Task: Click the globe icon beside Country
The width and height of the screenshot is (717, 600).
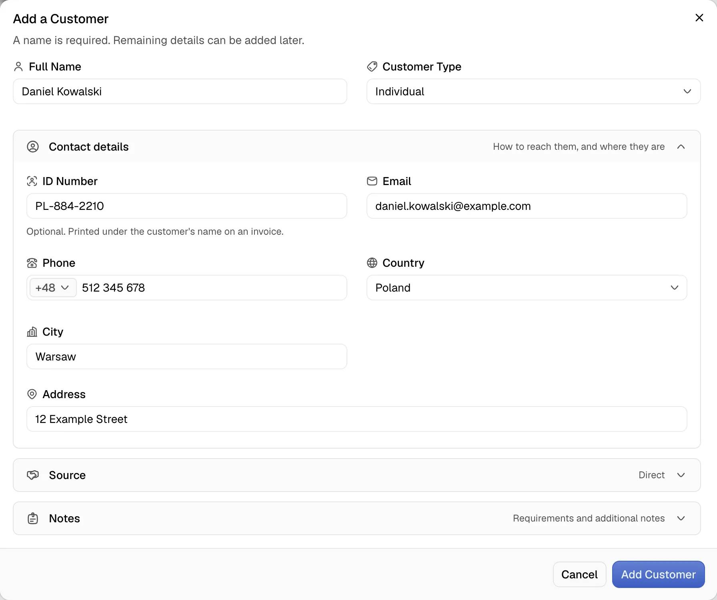Action: pyautogui.click(x=372, y=263)
